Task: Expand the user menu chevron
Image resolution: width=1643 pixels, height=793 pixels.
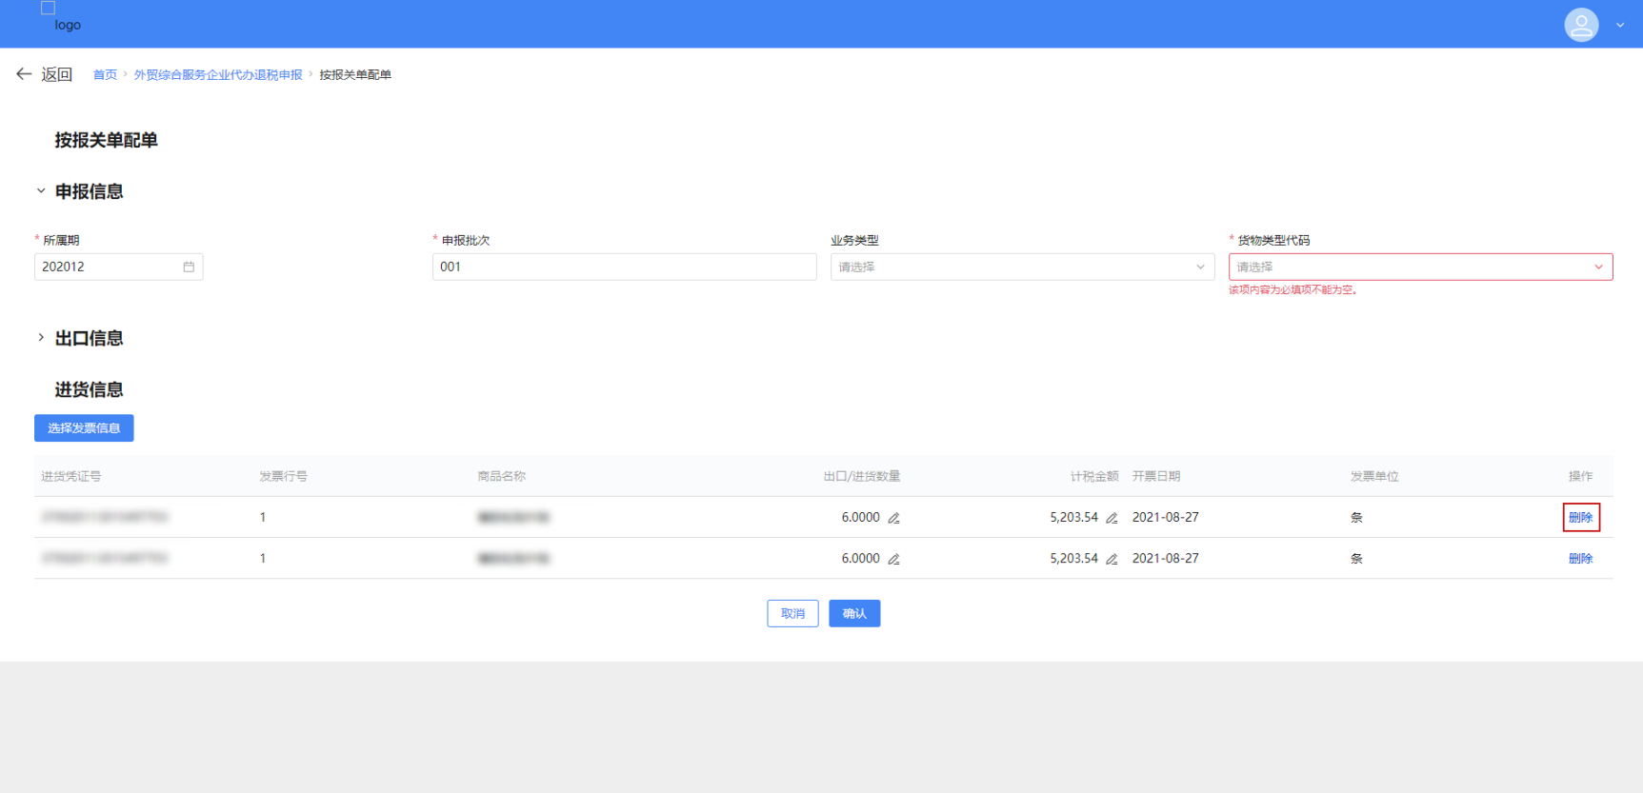Action: [1620, 26]
